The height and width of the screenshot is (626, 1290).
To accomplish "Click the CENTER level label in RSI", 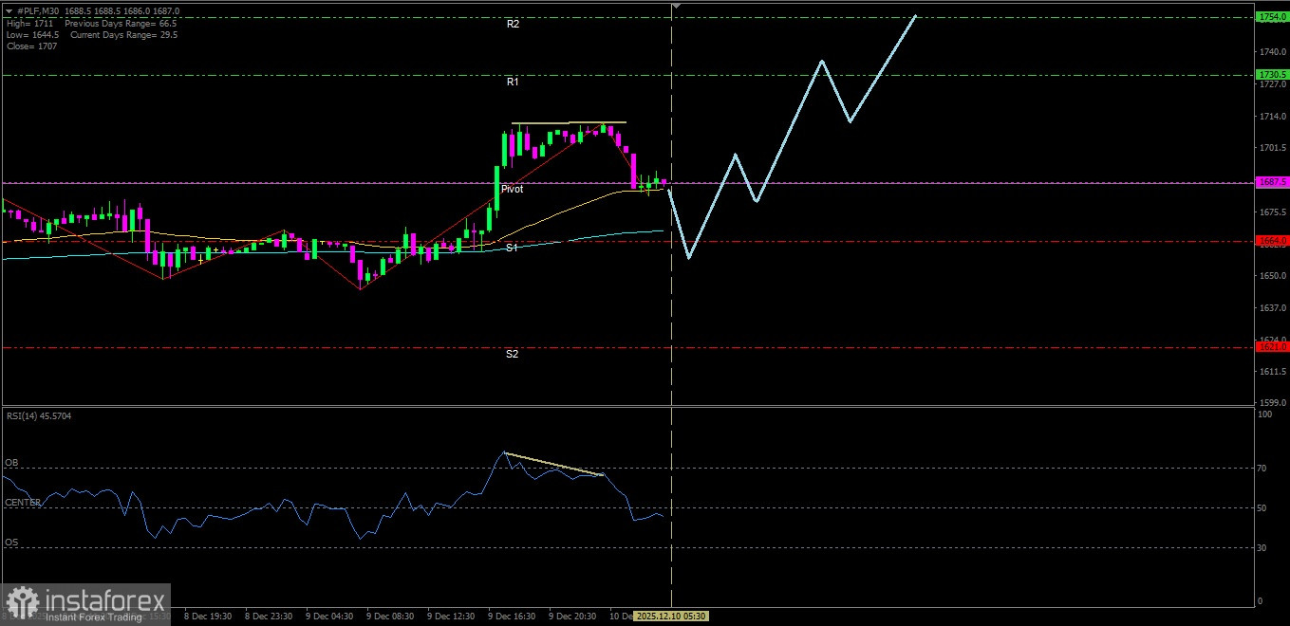I will click(x=23, y=503).
